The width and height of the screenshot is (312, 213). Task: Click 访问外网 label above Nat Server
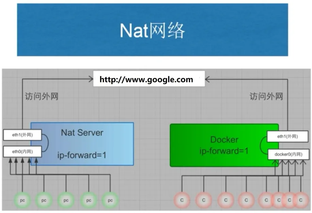[x=42, y=96]
